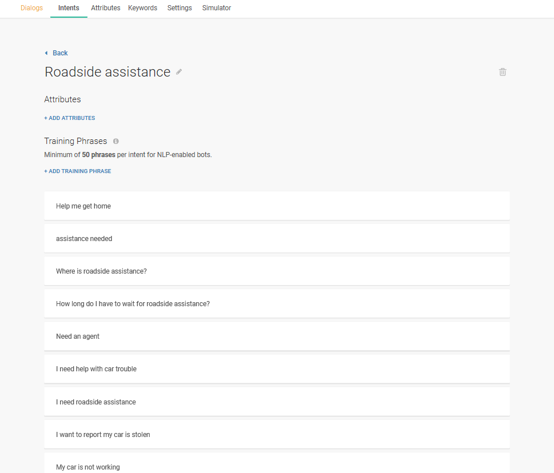Click the pencil icon to rename intent
This screenshot has height=473, width=554.
coord(179,72)
